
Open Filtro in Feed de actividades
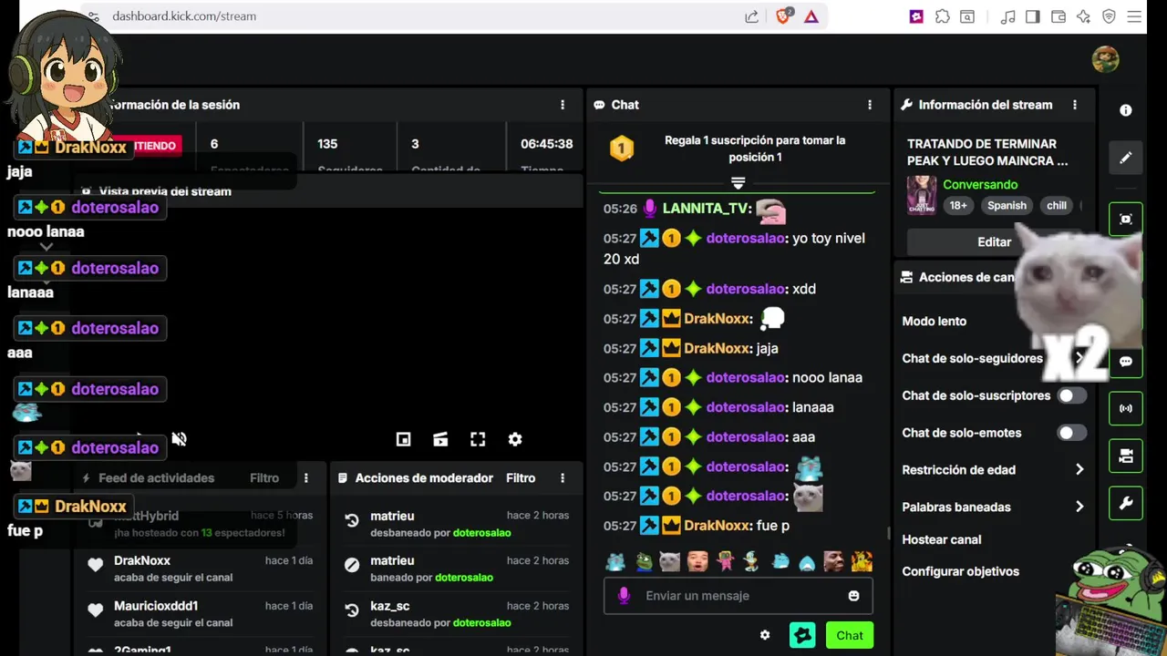[x=264, y=478]
